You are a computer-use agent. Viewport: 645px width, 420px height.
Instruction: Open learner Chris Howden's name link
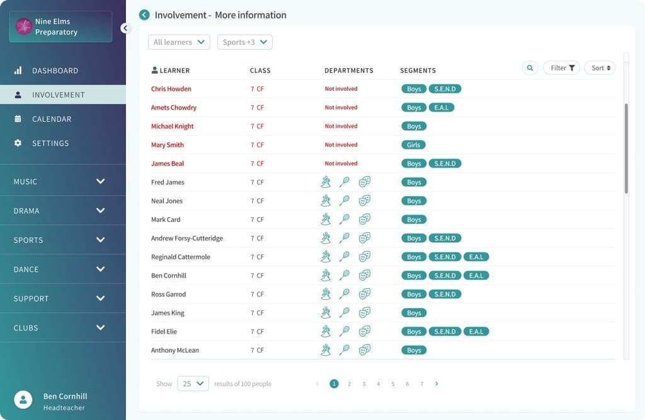coord(171,89)
